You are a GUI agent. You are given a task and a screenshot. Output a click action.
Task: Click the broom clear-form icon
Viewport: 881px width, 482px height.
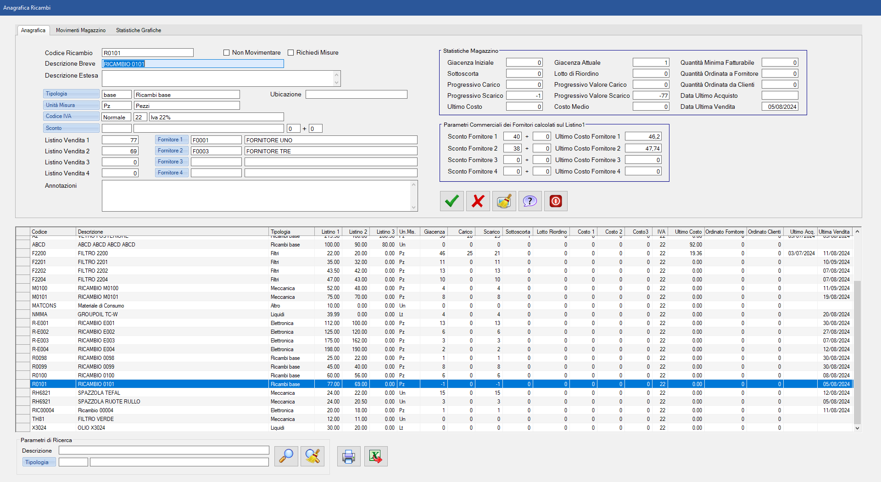click(504, 201)
